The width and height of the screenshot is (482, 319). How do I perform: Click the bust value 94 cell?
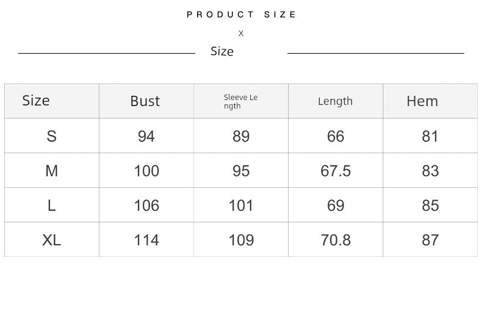click(146, 137)
